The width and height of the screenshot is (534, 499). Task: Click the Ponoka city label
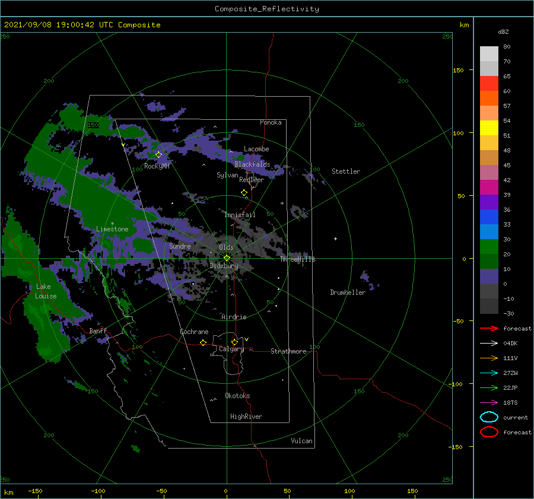pyautogui.click(x=271, y=122)
